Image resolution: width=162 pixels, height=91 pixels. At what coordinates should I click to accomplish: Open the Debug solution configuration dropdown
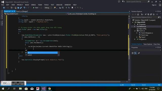point(48,8)
